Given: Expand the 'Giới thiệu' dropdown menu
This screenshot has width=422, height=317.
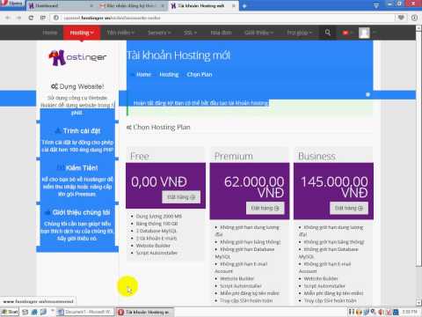Looking at the screenshot, I should pyautogui.click(x=258, y=33).
